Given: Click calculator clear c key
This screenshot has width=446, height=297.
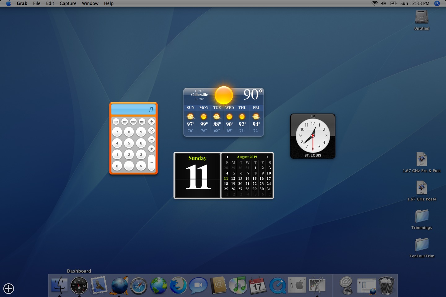Looking at the screenshot, I should (x=141, y=166).
